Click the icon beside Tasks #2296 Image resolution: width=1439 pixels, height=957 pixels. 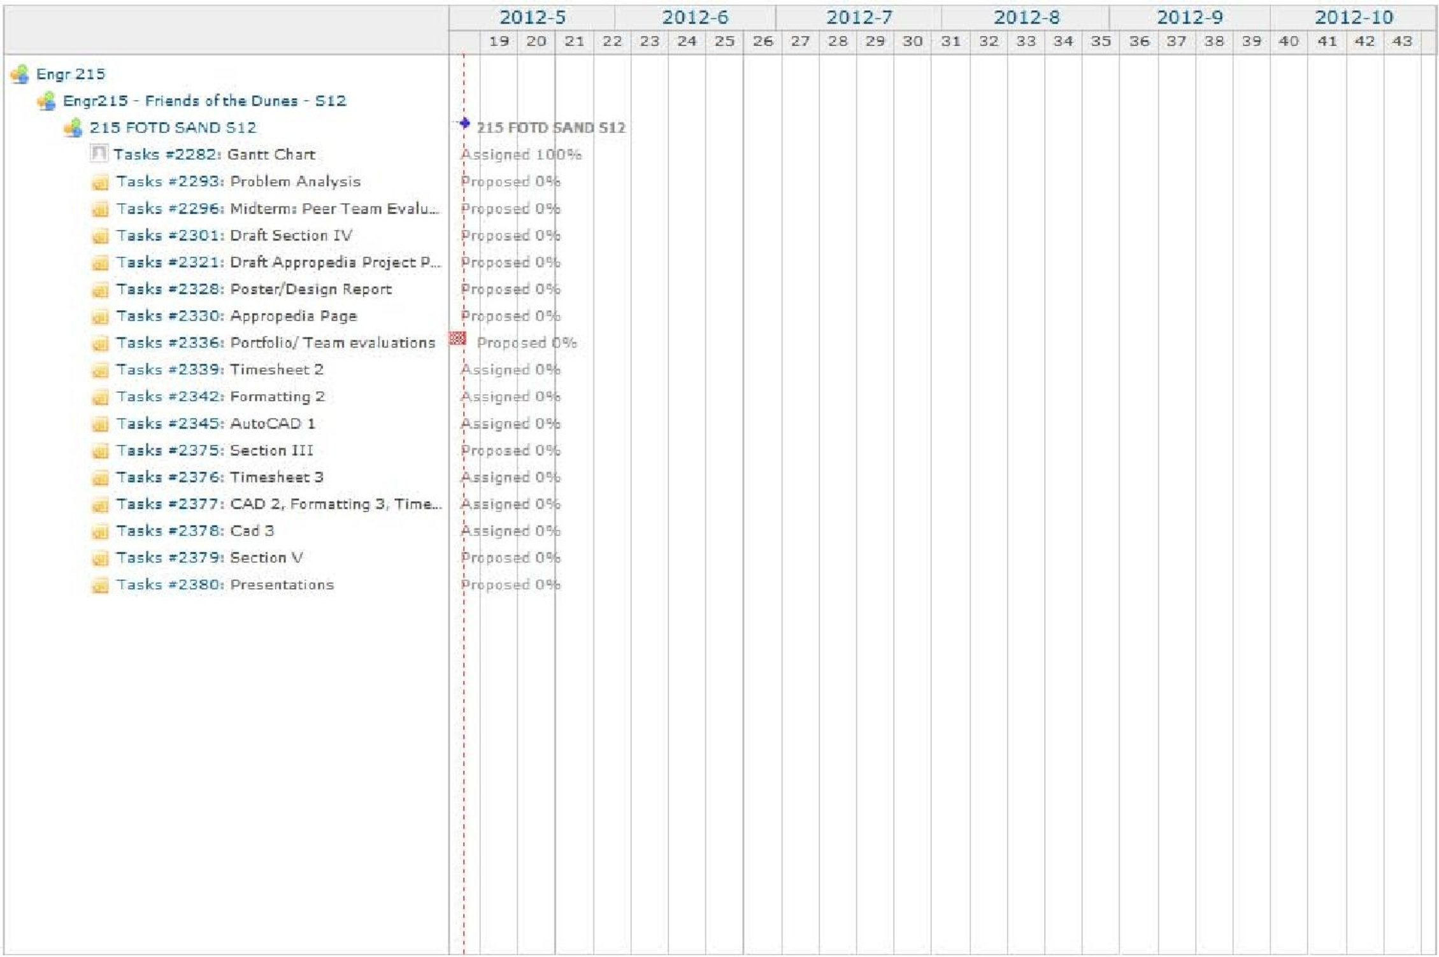coord(100,209)
